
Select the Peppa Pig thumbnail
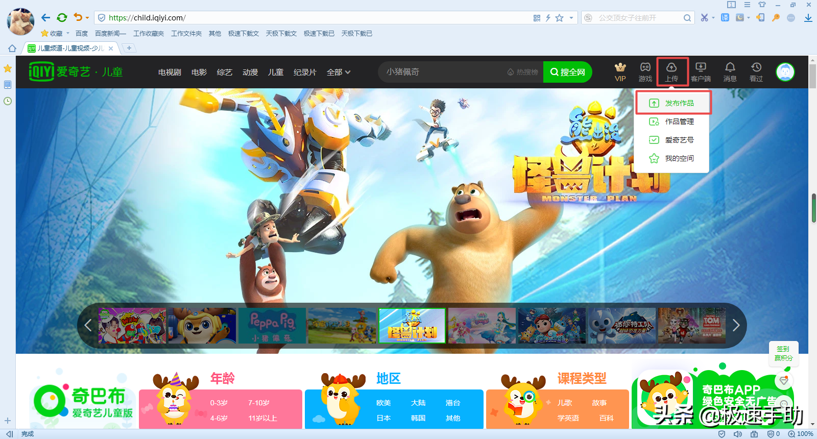tap(272, 326)
